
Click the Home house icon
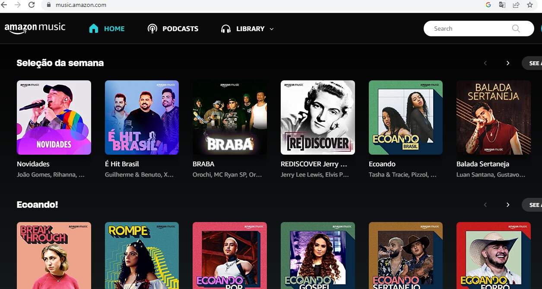[x=94, y=29]
